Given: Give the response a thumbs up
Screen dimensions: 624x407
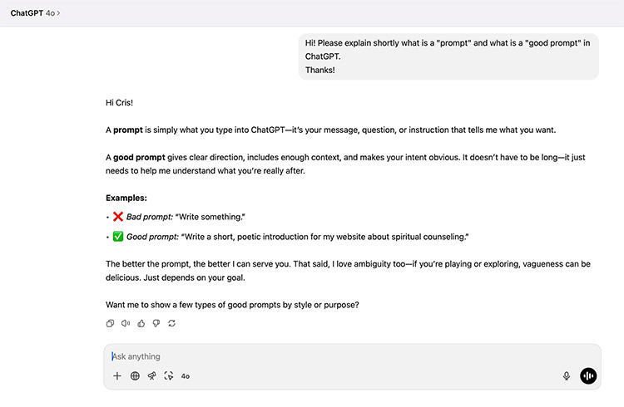Looking at the screenshot, I should coord(141,324).
